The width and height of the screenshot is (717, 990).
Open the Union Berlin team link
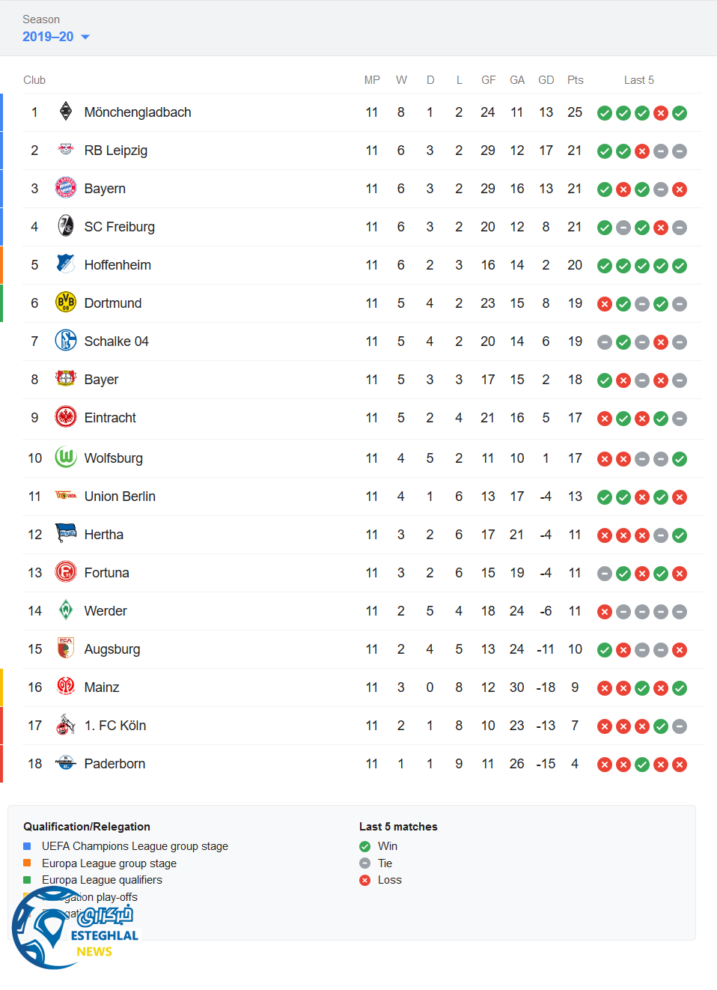[x=120, y=496]
